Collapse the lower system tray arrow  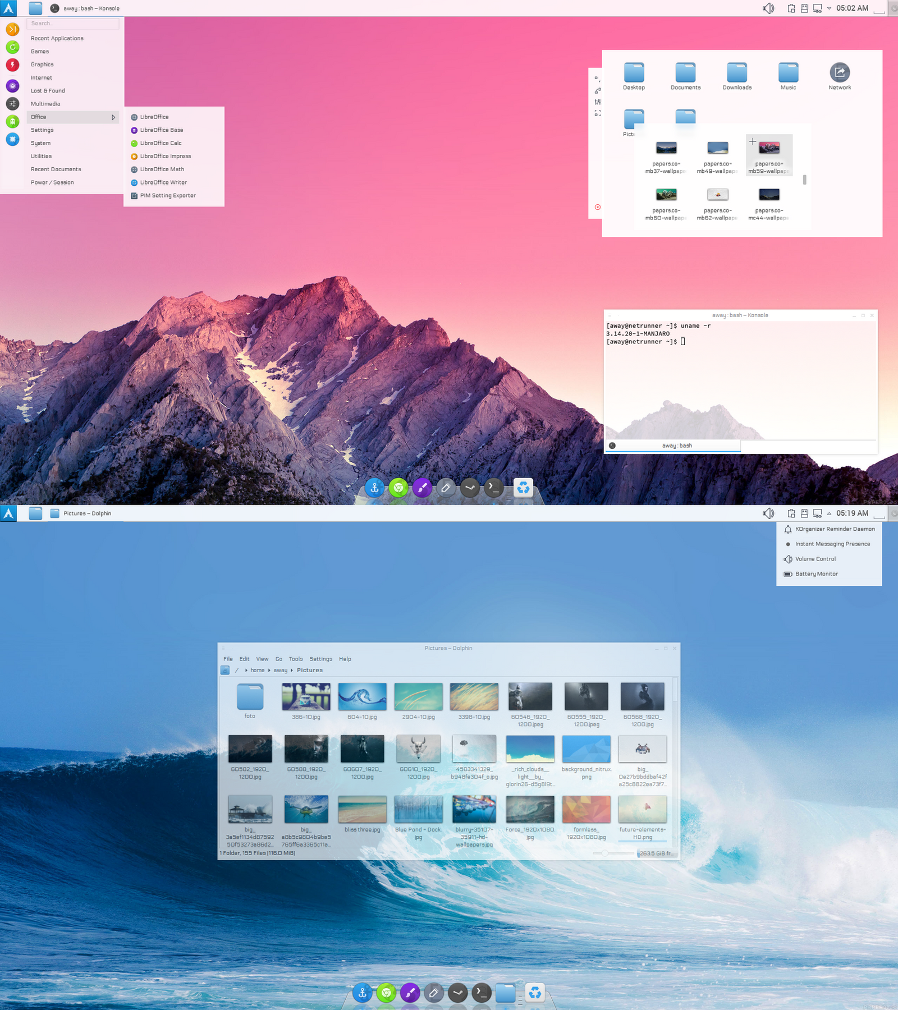coord(829,513)
